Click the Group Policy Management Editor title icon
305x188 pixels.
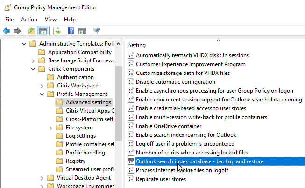pos(7,7)
